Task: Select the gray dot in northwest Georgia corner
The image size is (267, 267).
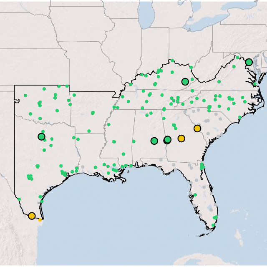Action: tap(185, 112)
